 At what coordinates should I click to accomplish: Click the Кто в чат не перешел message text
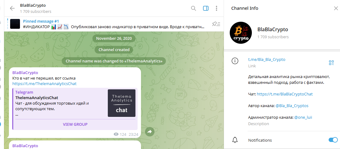(x=44, y=78)
